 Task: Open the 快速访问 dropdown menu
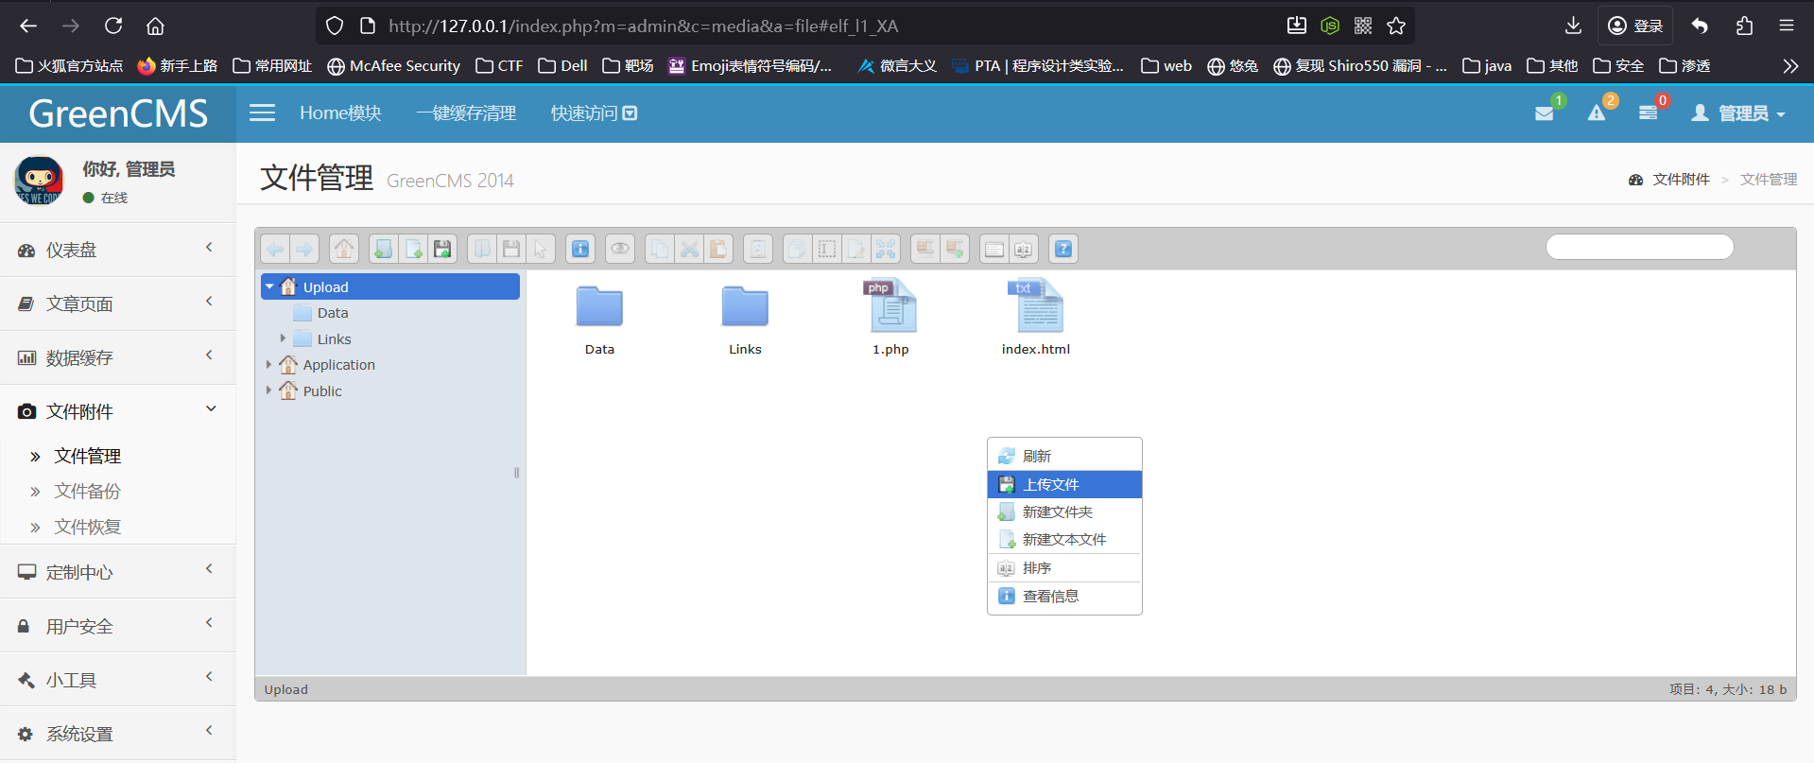tap(594, 113)
